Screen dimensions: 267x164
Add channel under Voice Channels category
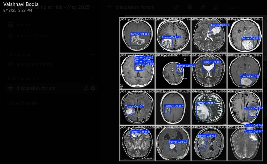(93, 103)
